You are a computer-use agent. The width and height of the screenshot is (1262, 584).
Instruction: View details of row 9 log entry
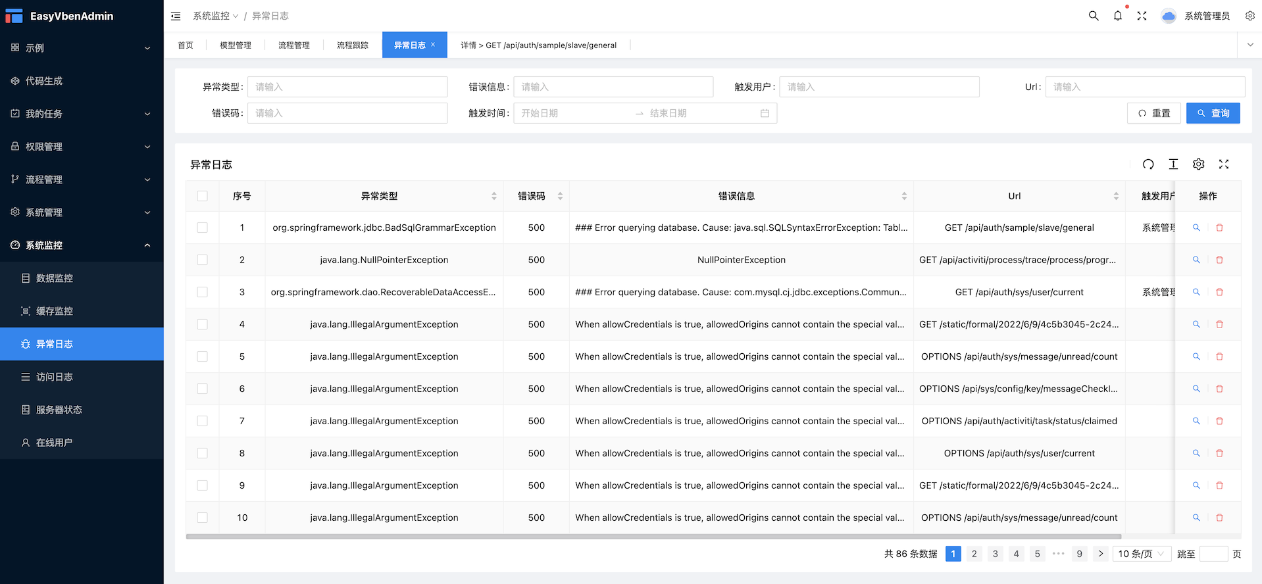[1196, 485]
